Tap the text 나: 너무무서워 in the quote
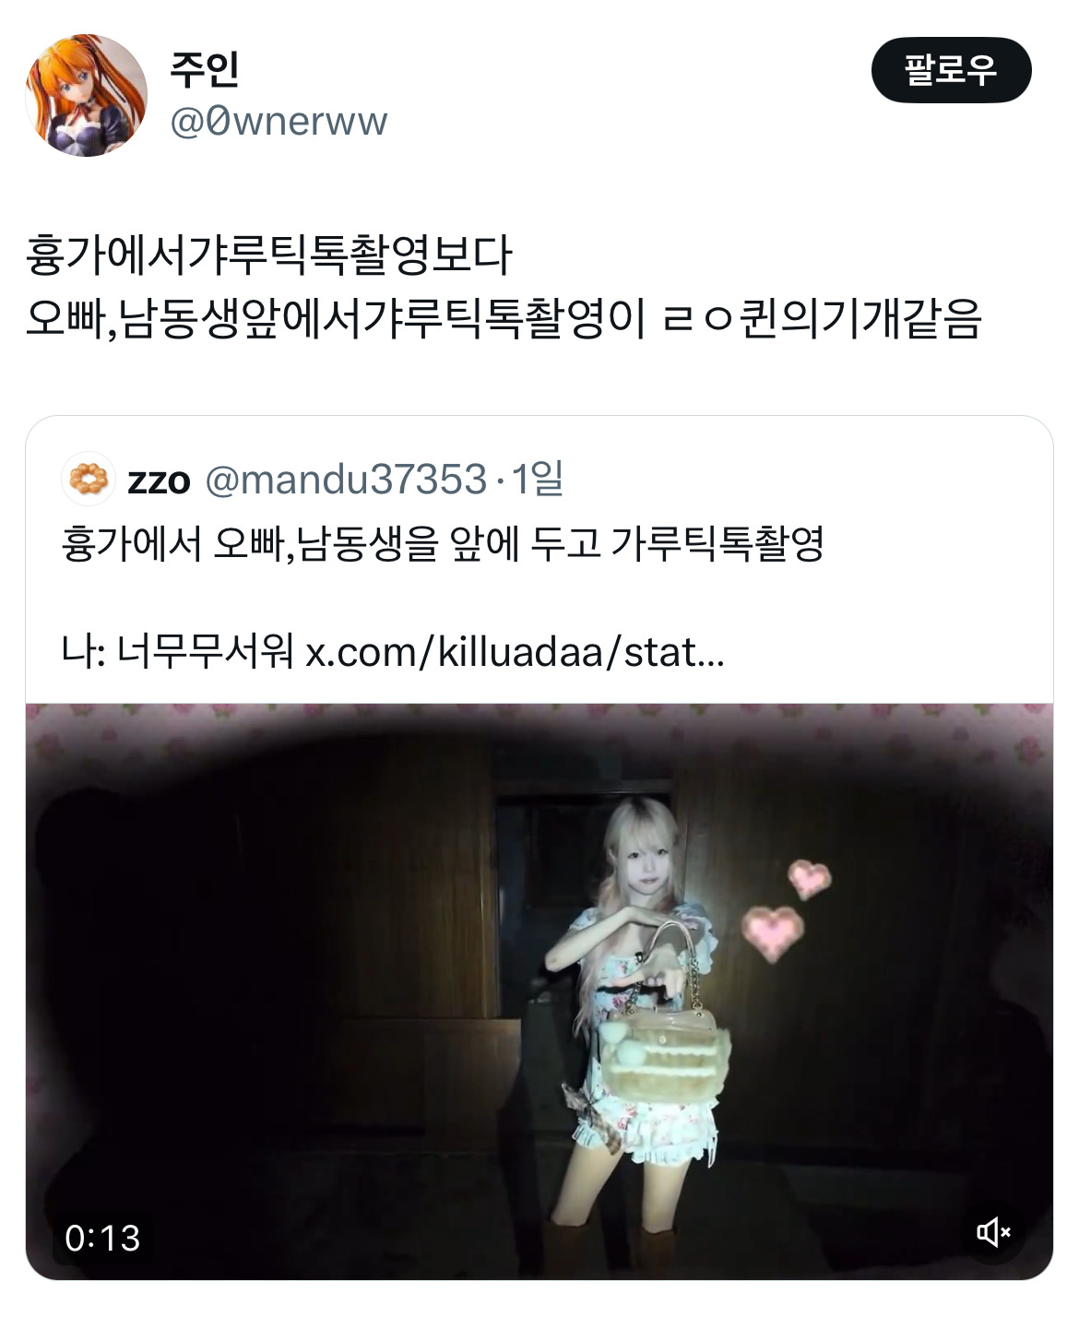 point(177,653)
